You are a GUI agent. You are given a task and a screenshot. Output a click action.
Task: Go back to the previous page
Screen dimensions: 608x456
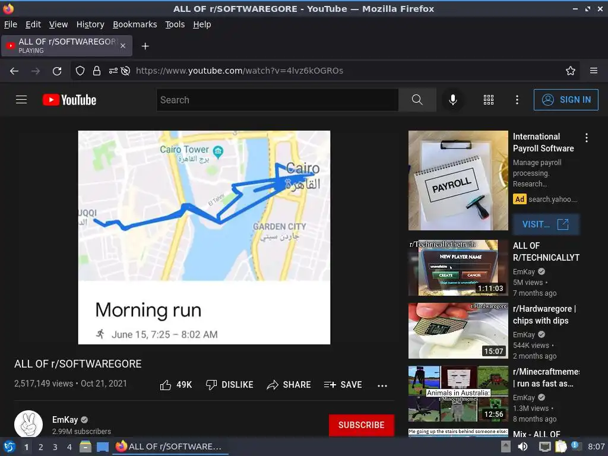(x=14, y=71)
